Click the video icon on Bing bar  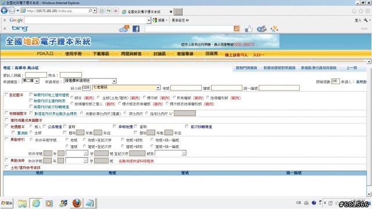click(262, 29)
